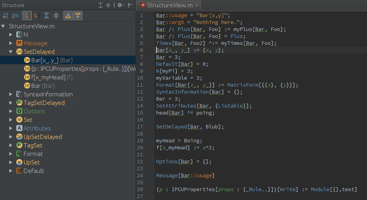Image resolution: width=367 pixels, height=200 pixels.
Task: Click the fx function grouping icon
Action: pyautogui.click(x=36, y=15)
